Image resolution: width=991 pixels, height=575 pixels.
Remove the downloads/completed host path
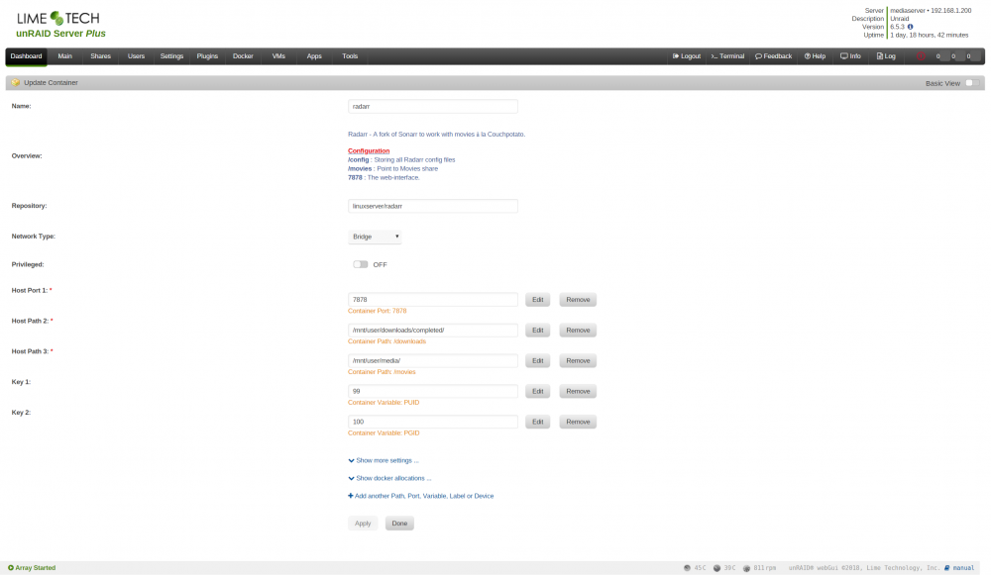[578, 331]
